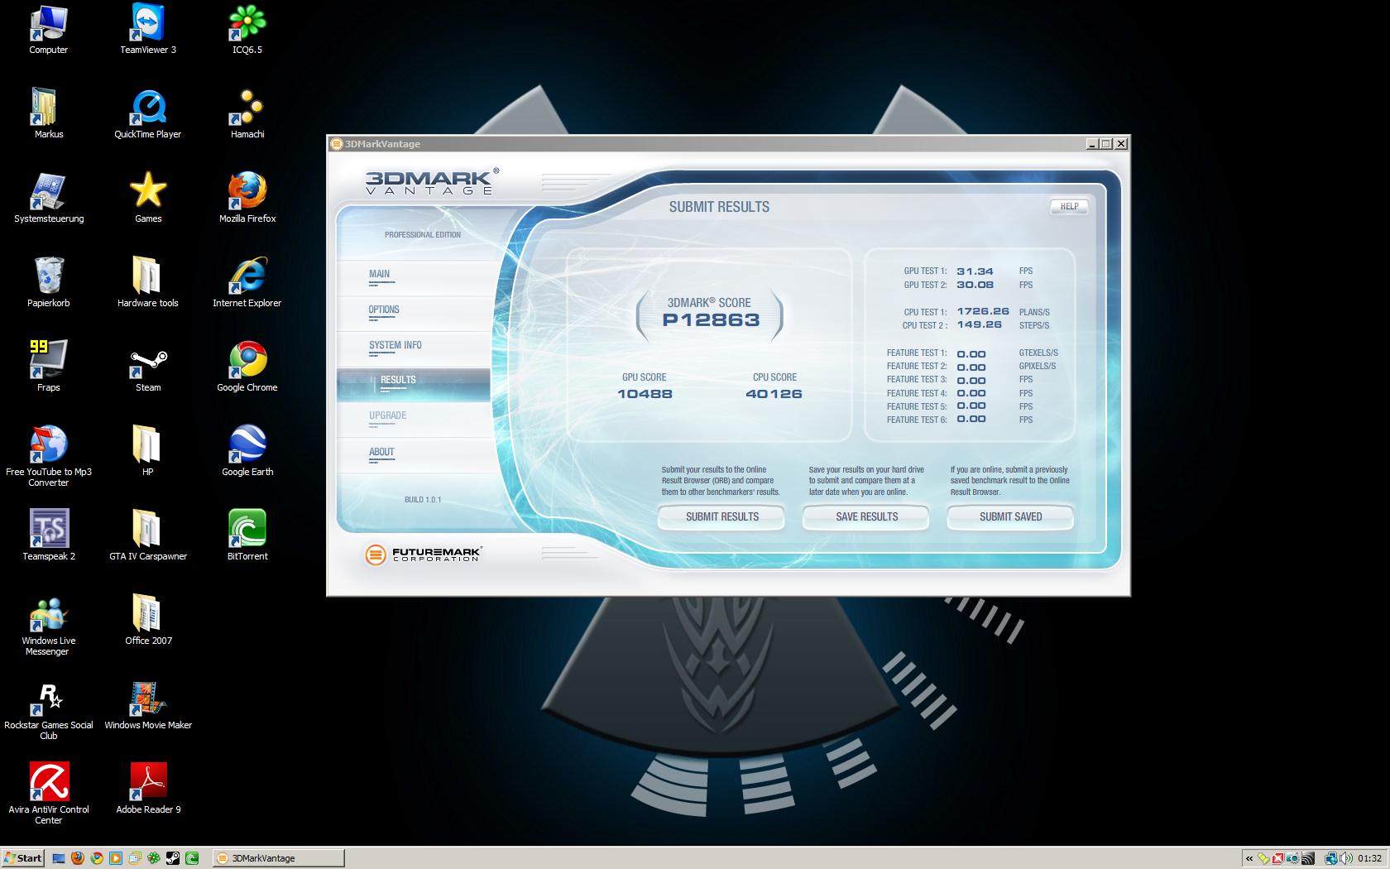Image resolution: width=1390 pixels, height=869 pixels.
Task: Click the SAVE RESULTS button
Action: (x=866, y=517)
